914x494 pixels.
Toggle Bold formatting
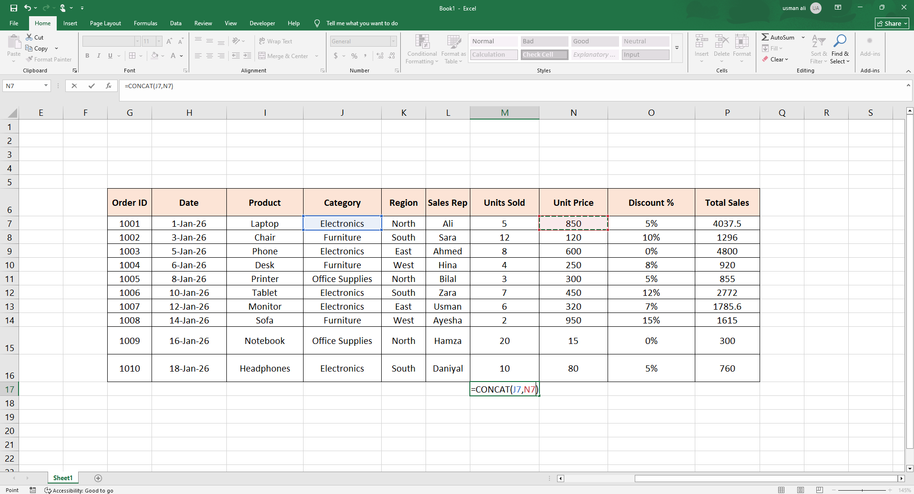pos(87,56)
